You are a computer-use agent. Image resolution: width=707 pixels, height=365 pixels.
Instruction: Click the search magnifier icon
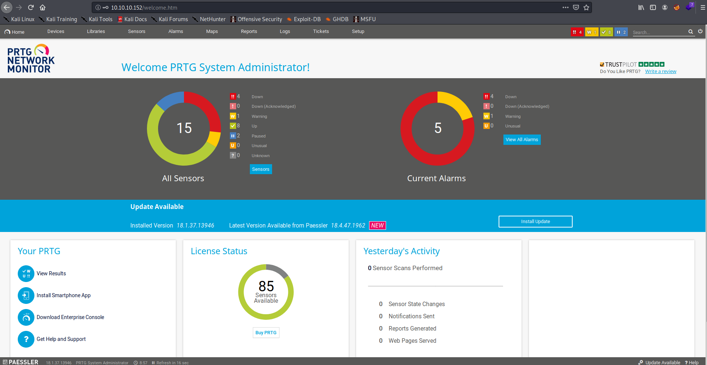pos(691,32)
